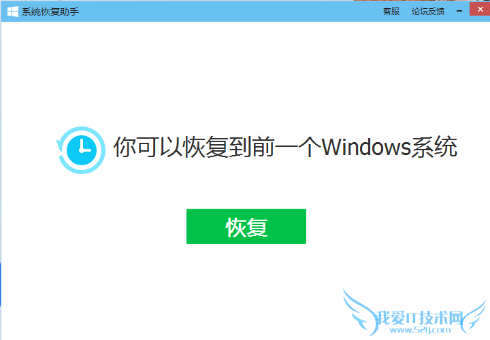Click the blue clock restore icon
This screenshot has height=340, width=490.
coord(81,150)
